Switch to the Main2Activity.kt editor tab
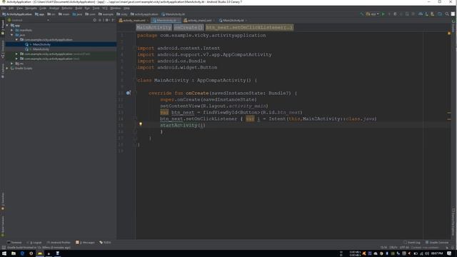The image size is (457, 257). coord(233,21)
